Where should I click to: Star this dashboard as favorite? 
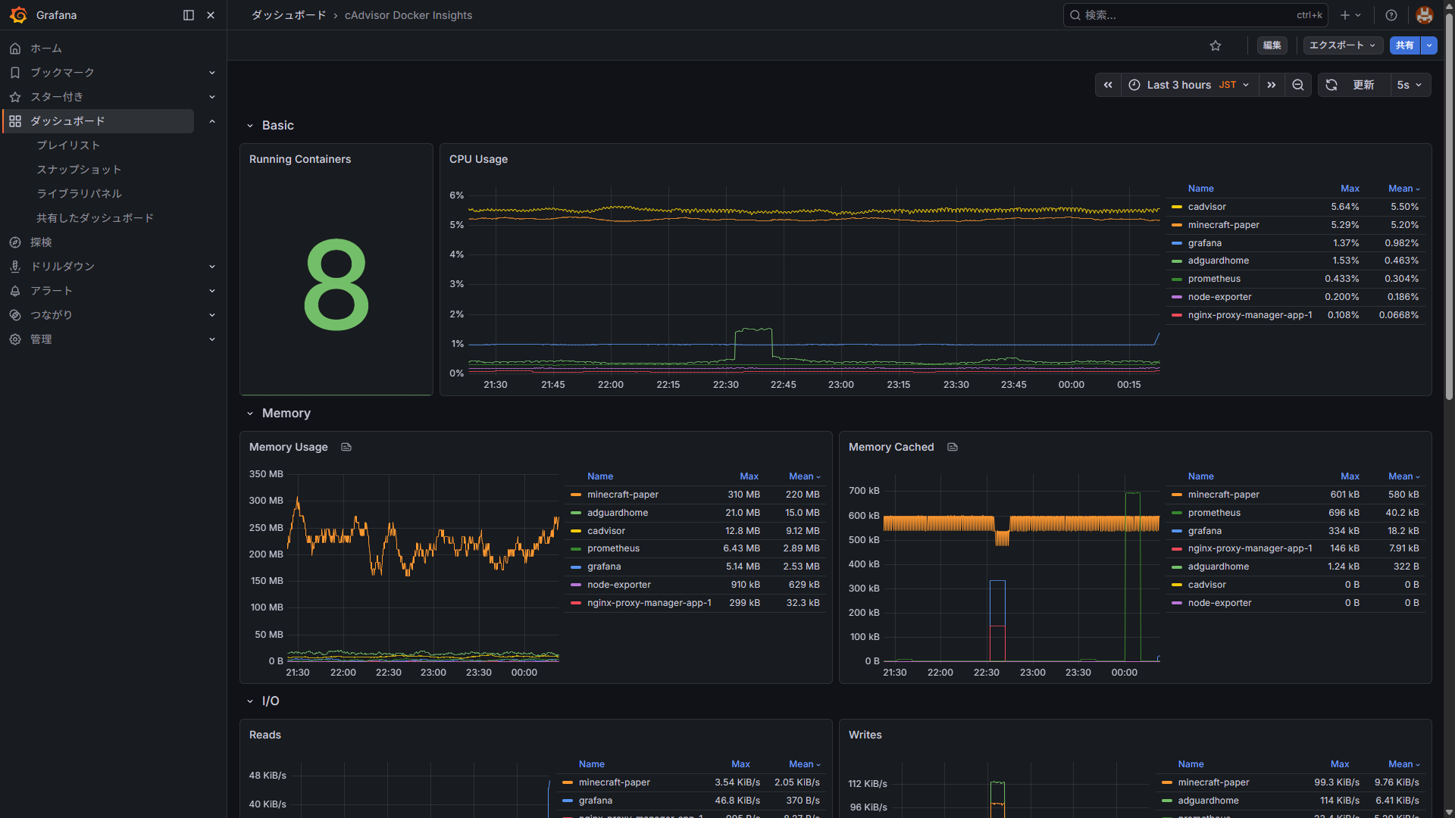click(1216, 45)
